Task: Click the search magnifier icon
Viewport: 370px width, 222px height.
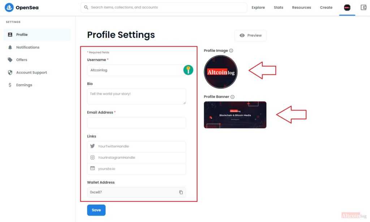Action: [86, 7]
